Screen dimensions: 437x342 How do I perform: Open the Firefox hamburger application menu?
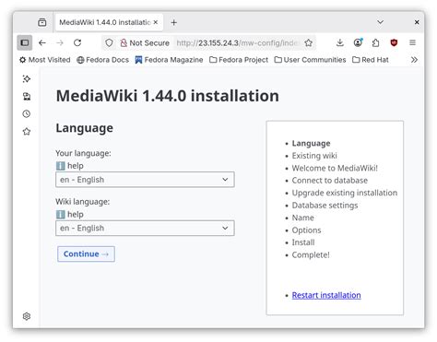coord(412,42)
